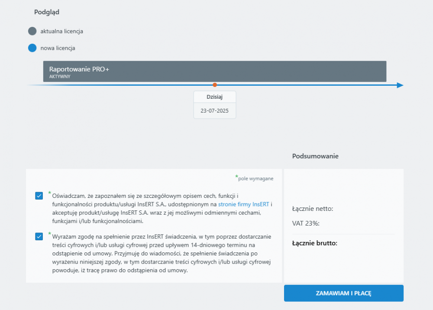Click the 'Dzisiaj' label above the date
433x310 pixels.
215,97
